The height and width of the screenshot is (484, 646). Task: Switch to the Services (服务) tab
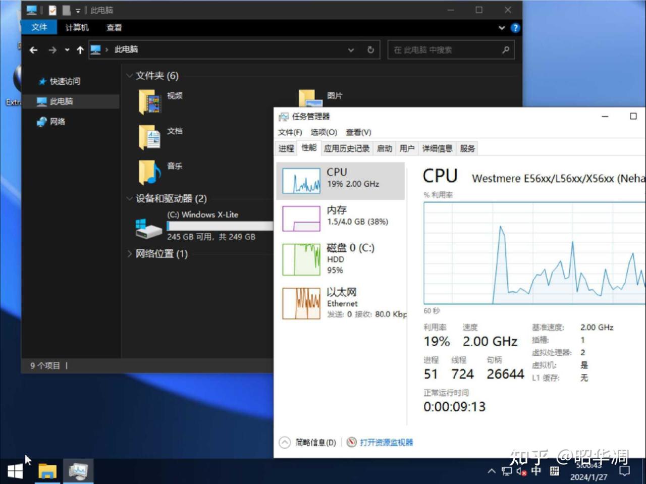pyautogui.click(x=467, y=148)
